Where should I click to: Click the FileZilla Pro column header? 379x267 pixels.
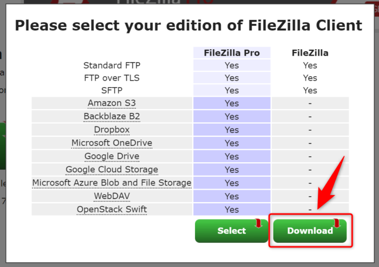232,53
